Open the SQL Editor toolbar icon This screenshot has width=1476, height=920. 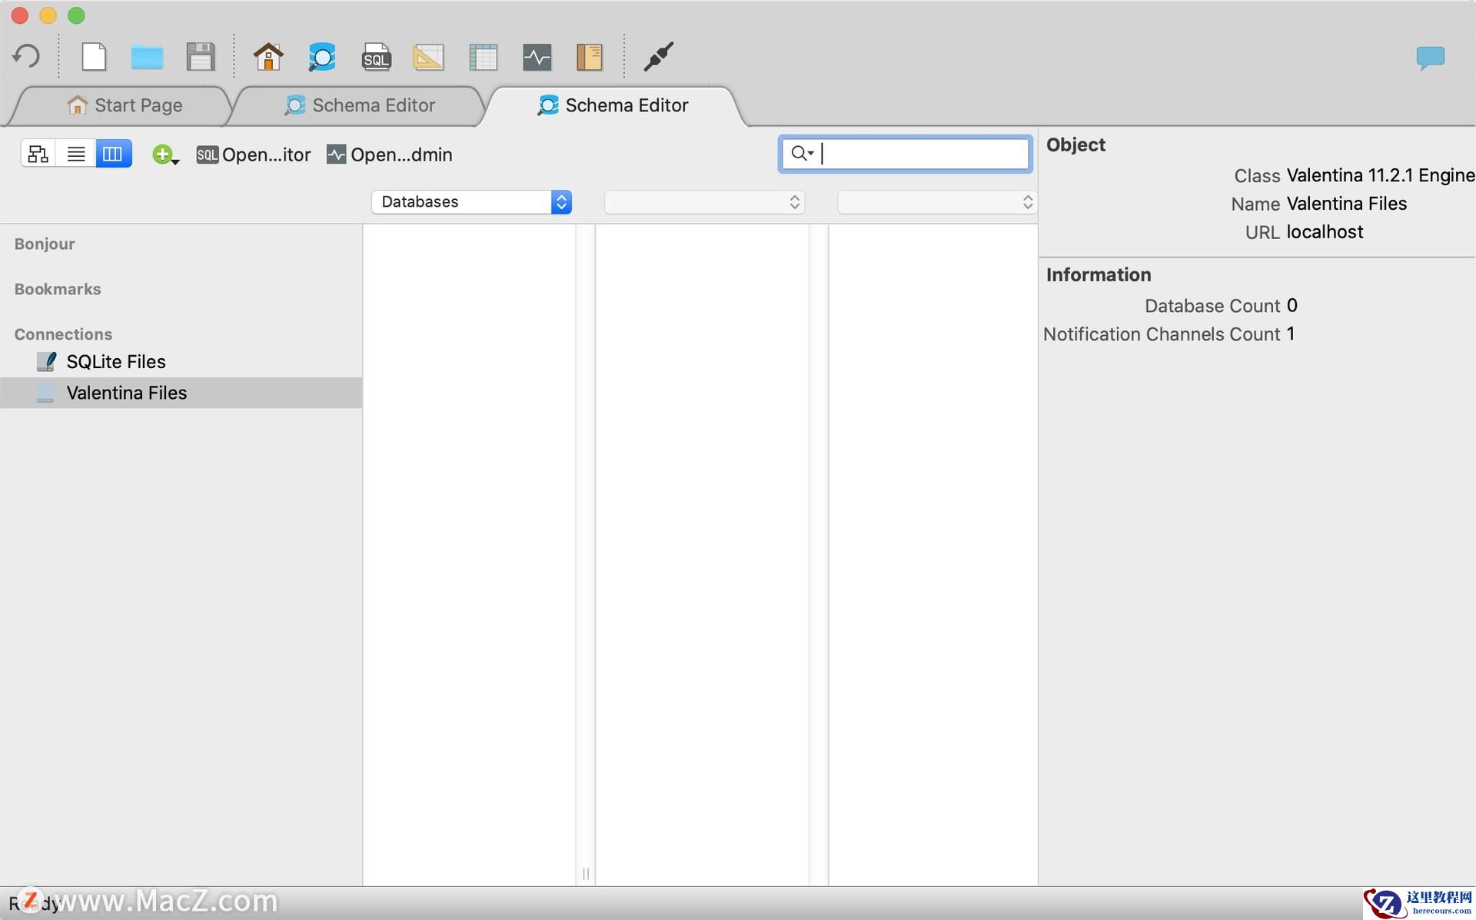click(x=376, y=56)
